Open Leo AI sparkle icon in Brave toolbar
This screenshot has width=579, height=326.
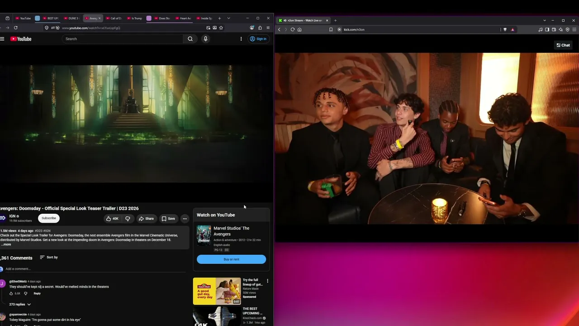pos(560,29)
